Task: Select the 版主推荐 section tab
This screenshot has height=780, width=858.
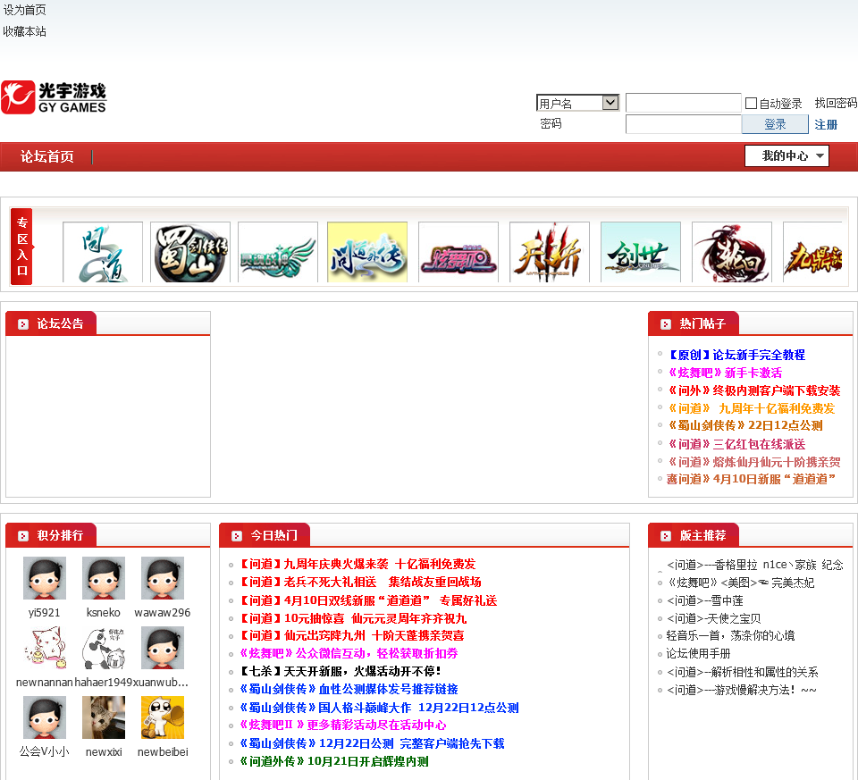Action: pyautogui.click(x=694, y=535)
